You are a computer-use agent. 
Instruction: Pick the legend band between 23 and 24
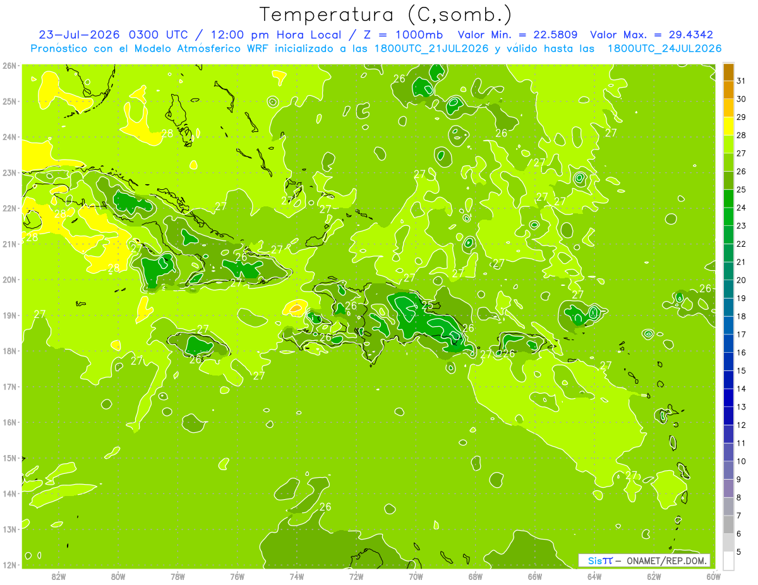tap(728, 216)
